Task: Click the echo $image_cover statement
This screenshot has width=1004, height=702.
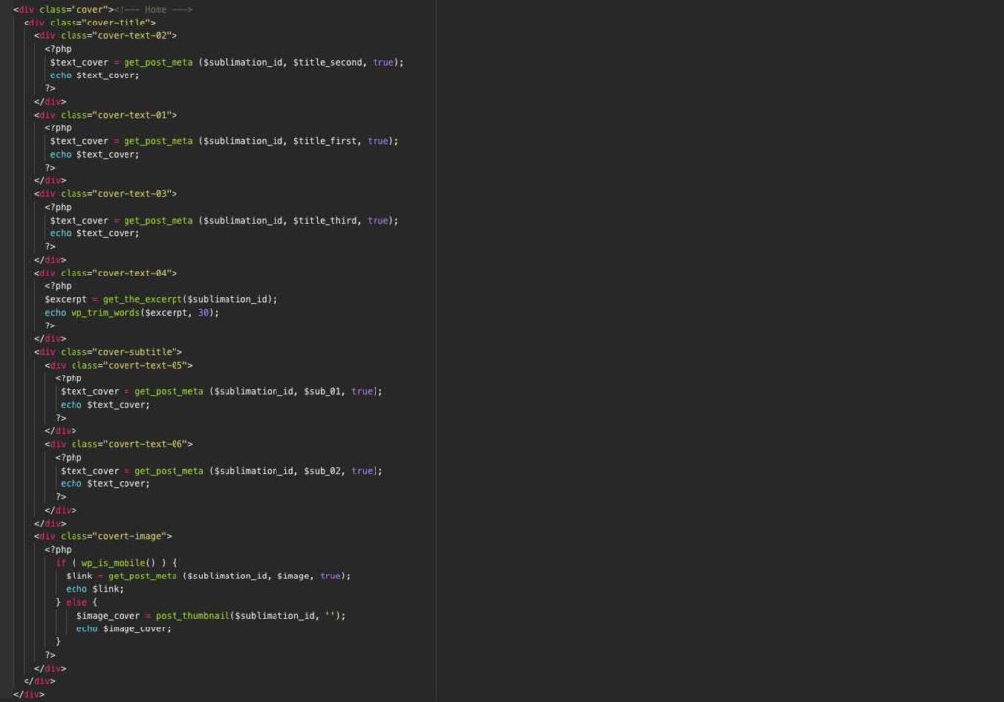Action: 124,628
